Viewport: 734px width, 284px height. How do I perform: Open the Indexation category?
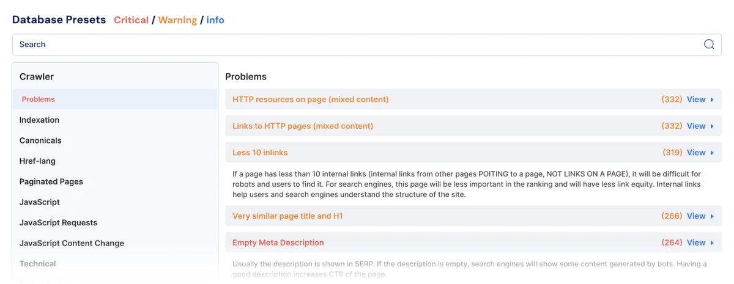click(39, 120)
